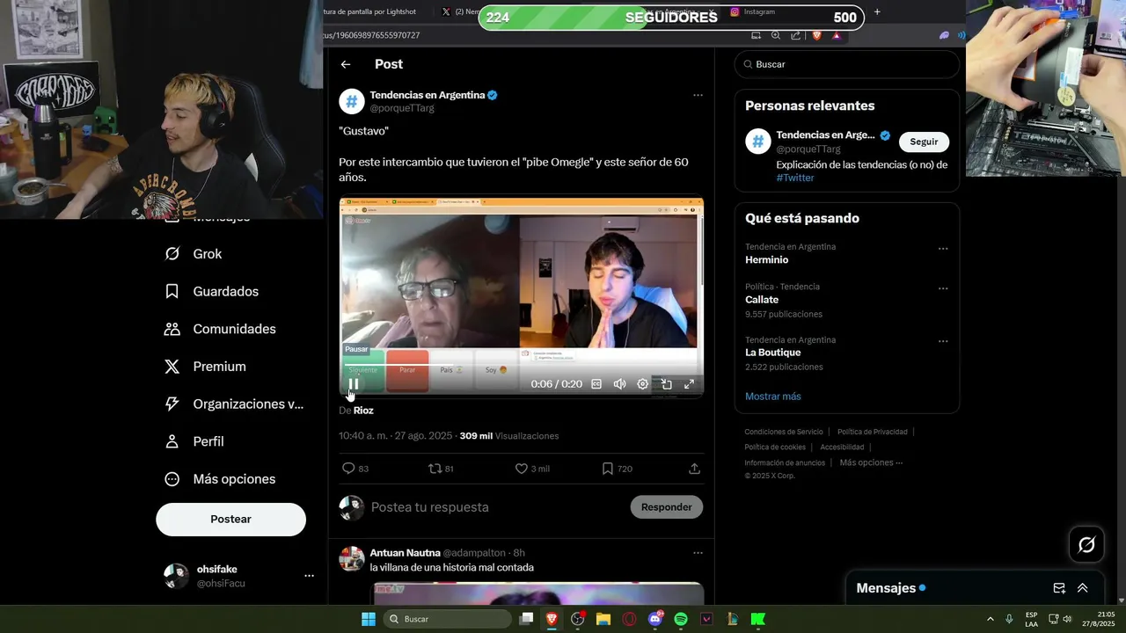
Task: Seek on the video progress bar
Action: tap(522, 366)
